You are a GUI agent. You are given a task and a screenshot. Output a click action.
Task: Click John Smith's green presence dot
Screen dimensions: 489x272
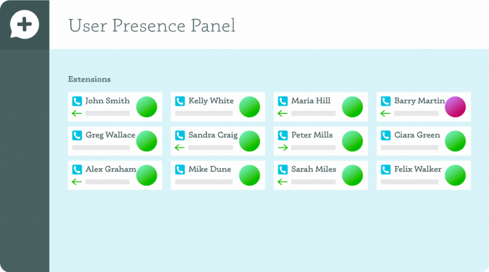click(146, 106)
